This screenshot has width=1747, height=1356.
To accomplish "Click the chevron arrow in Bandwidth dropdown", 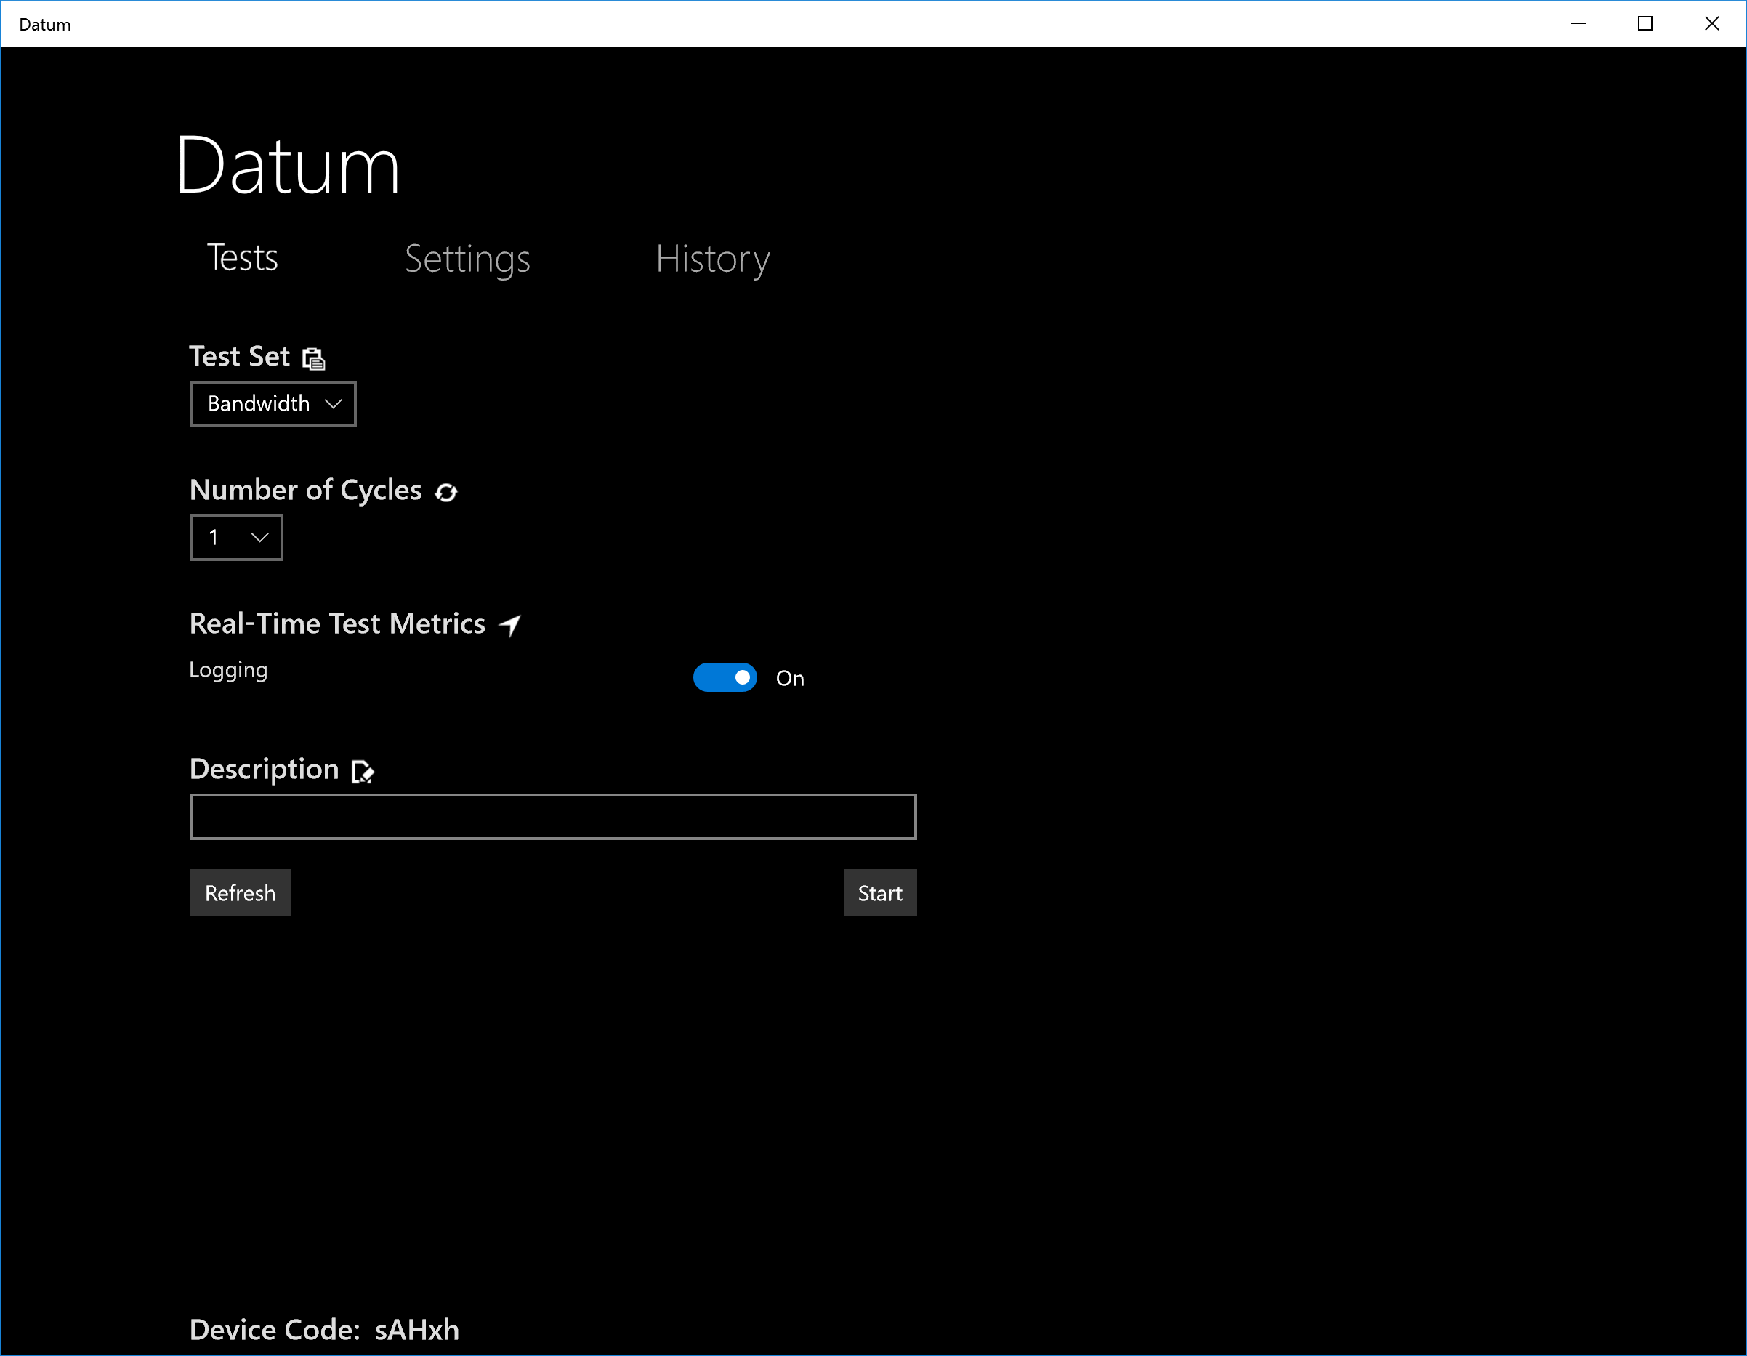I will 334,404.
